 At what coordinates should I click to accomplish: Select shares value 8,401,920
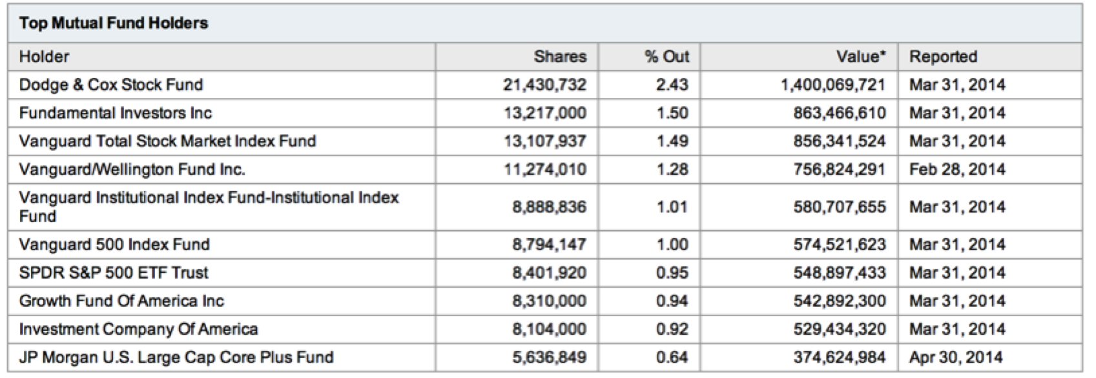(x=550, y=273)
